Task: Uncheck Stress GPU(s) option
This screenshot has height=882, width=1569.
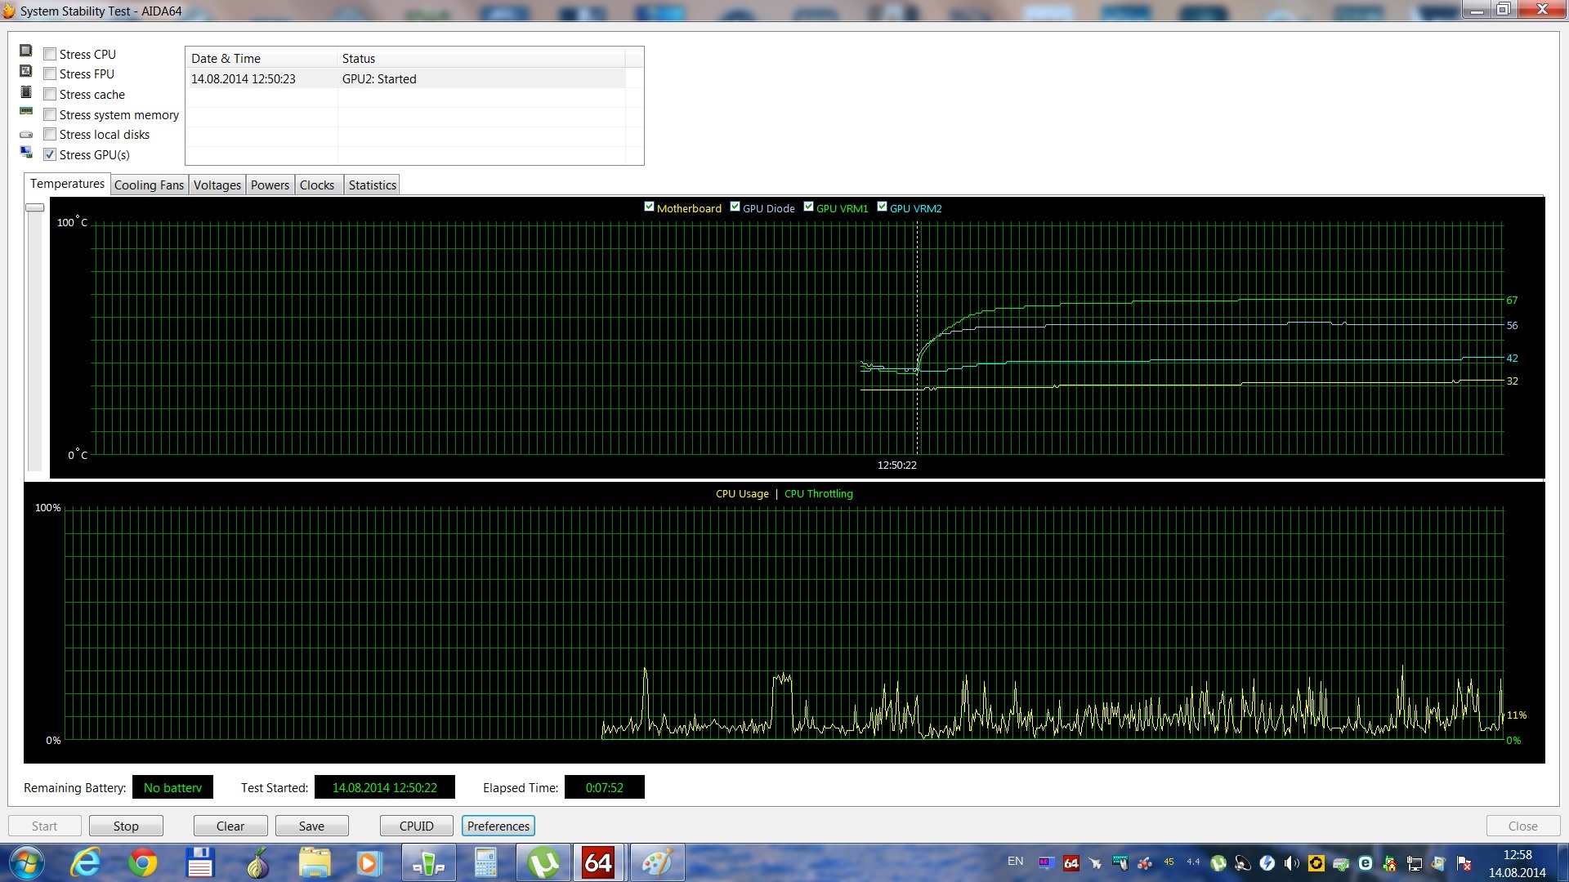Action: point(51,155)
